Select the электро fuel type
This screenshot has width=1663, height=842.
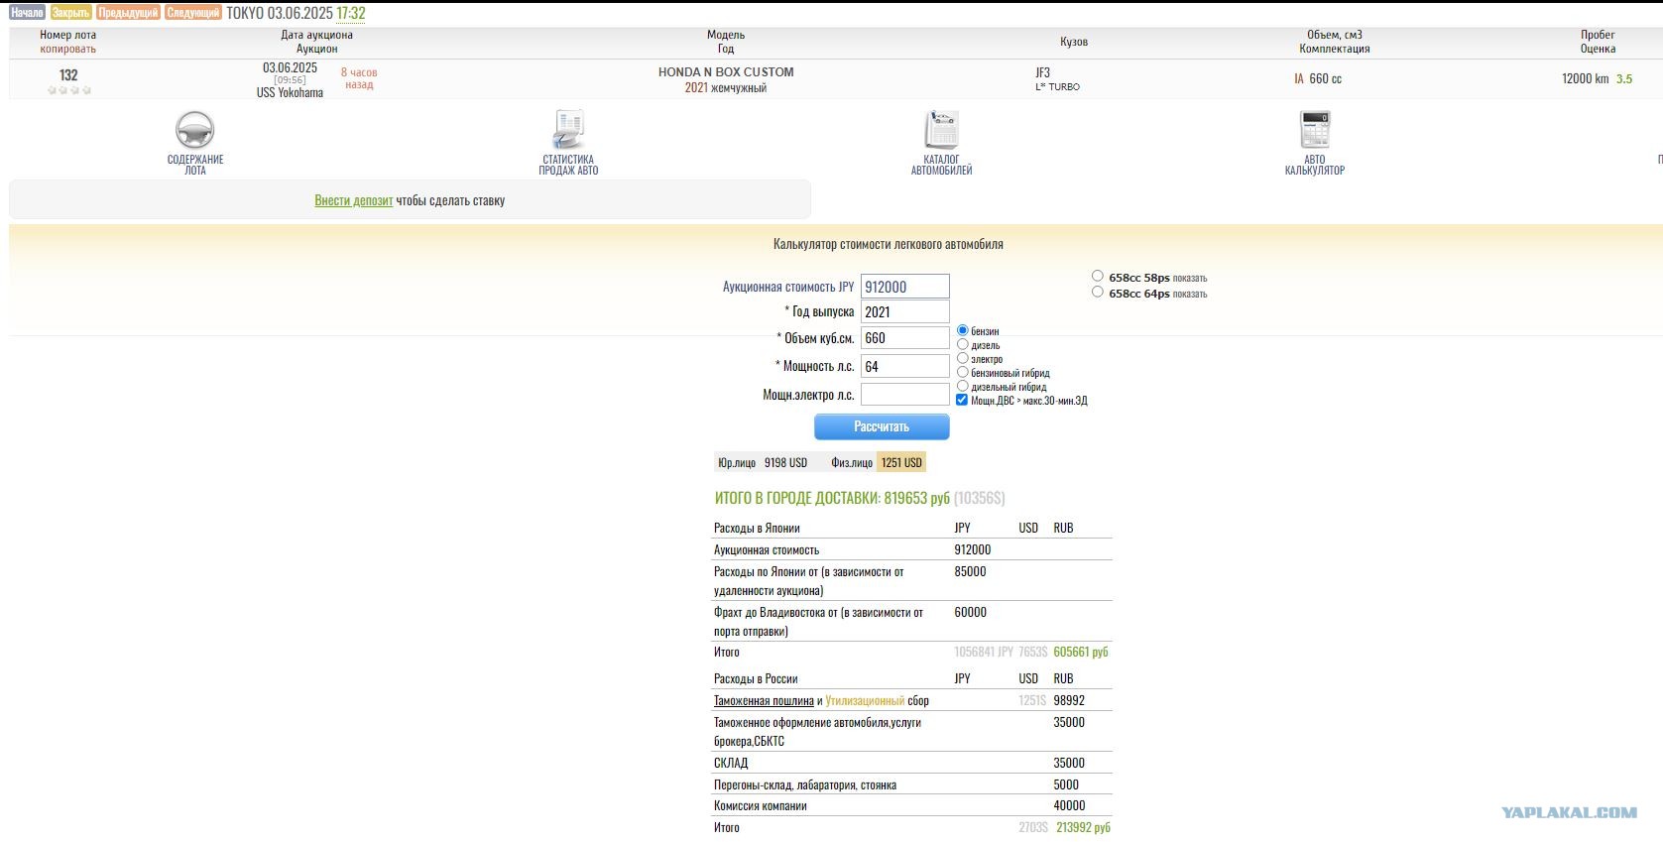962,358
